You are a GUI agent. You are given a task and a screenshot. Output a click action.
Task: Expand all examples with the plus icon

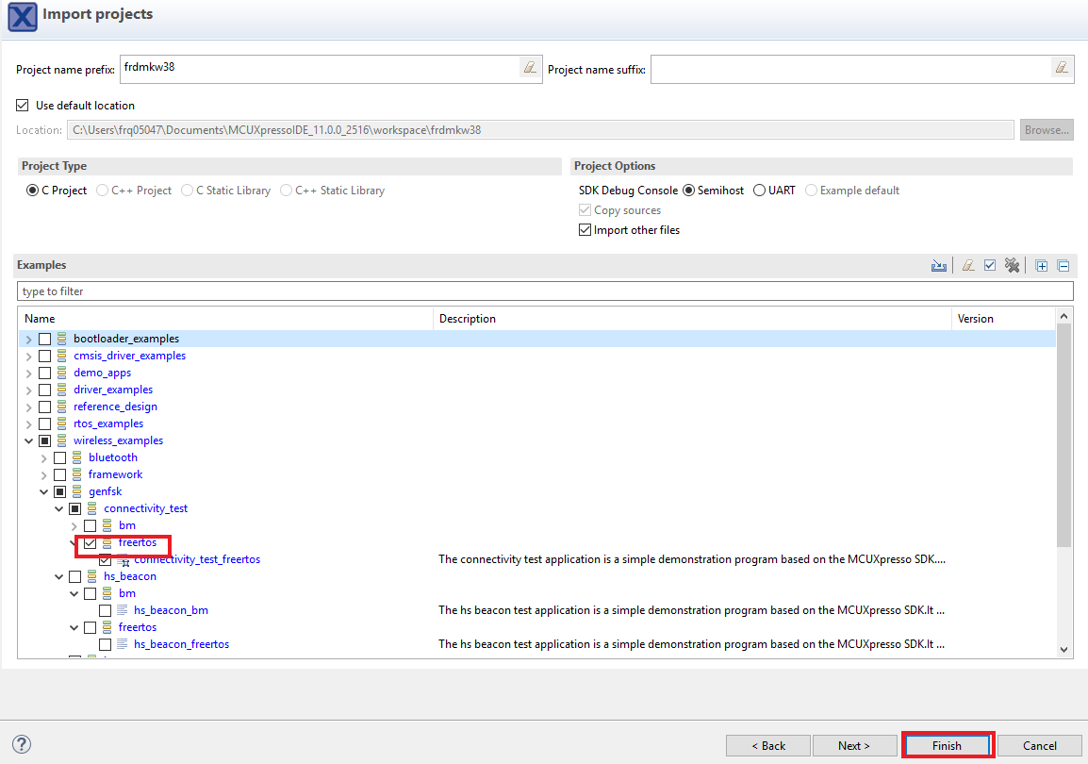point(1042,266)
